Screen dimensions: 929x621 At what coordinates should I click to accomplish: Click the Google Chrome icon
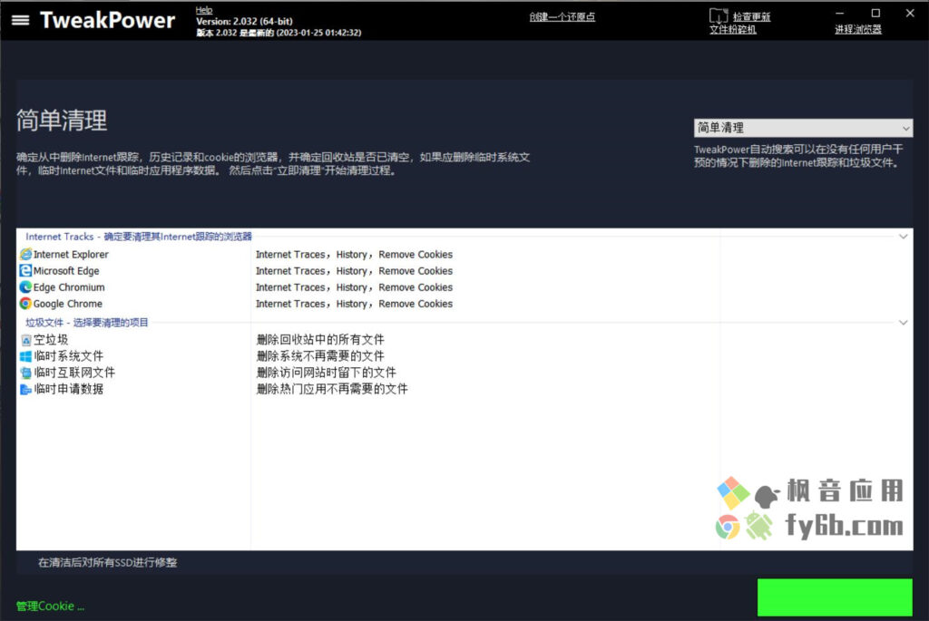coord(25,304)
